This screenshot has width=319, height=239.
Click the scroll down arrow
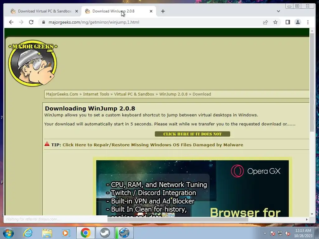point(312,214)
